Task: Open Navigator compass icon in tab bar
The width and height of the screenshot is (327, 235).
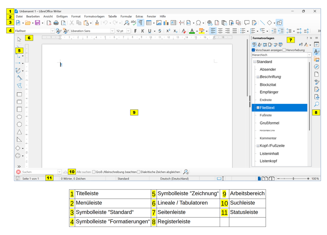Action: click(x=317, y=67)
